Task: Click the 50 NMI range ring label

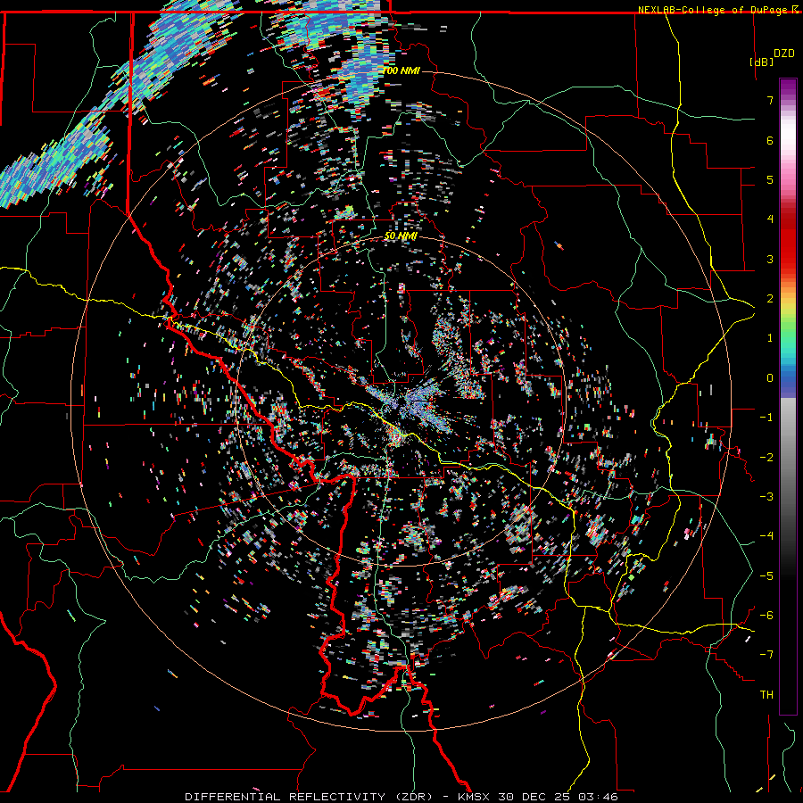Action: click(401, 236)
